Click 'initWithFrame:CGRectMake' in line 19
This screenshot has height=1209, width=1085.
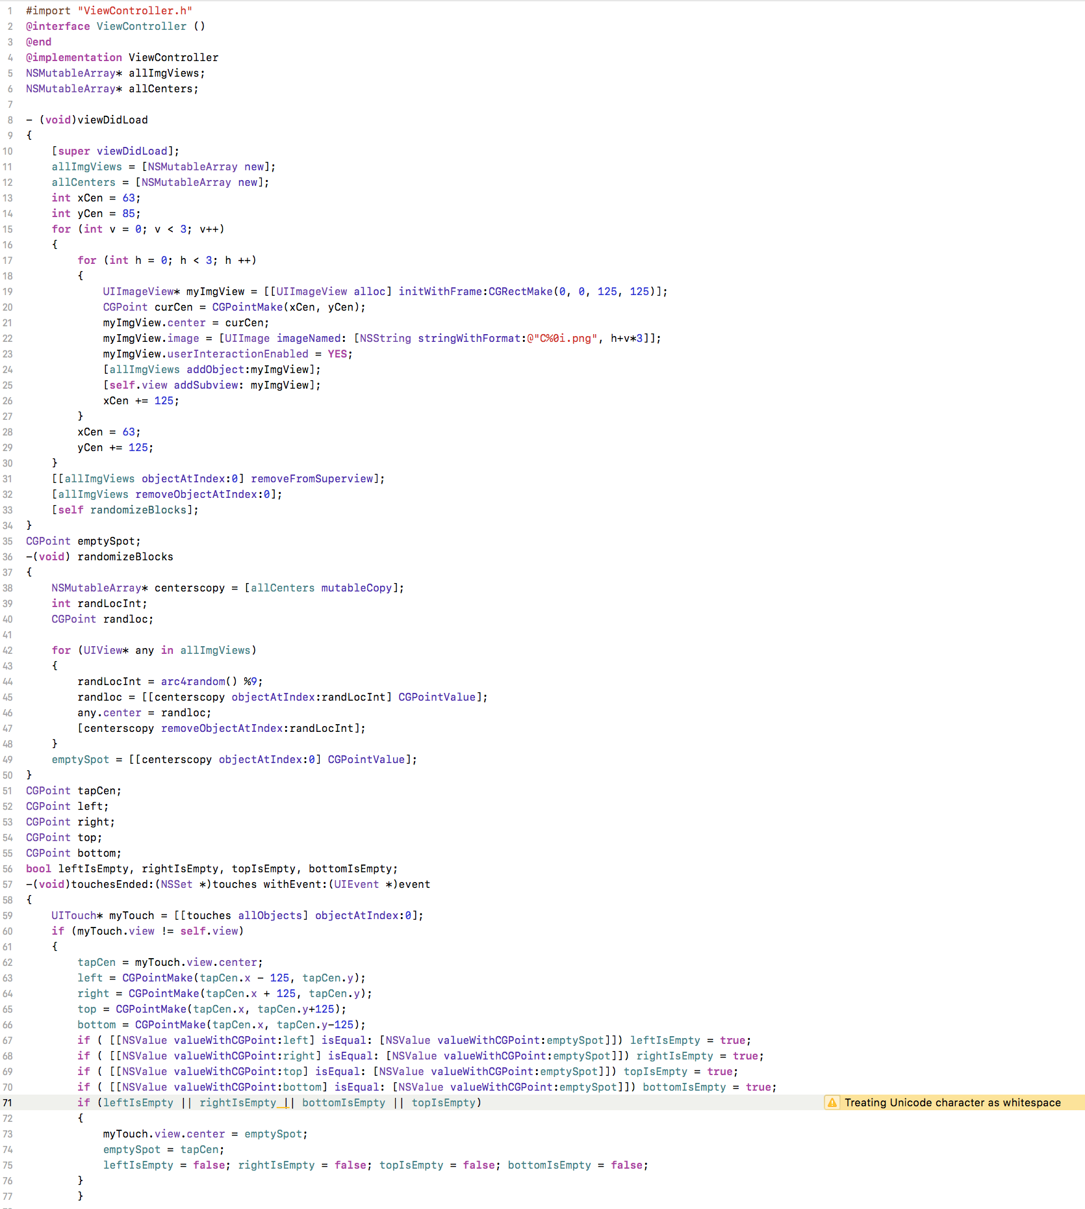click(x=476, y=291)
